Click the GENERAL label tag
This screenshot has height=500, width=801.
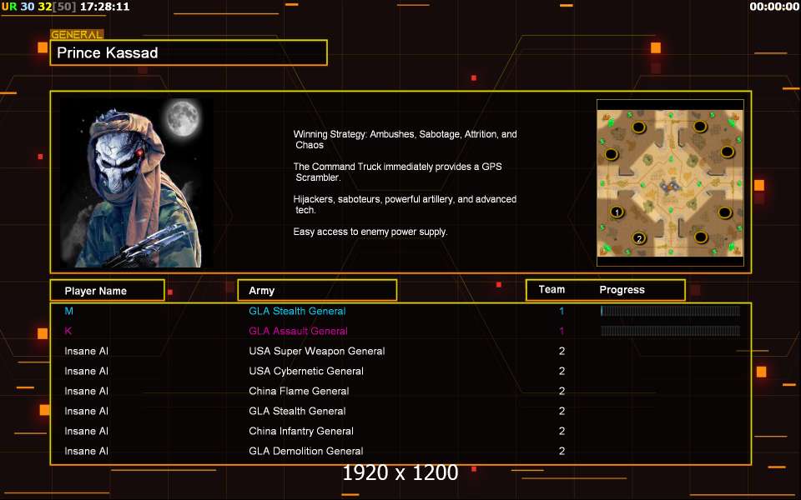[x=77, y=35]
